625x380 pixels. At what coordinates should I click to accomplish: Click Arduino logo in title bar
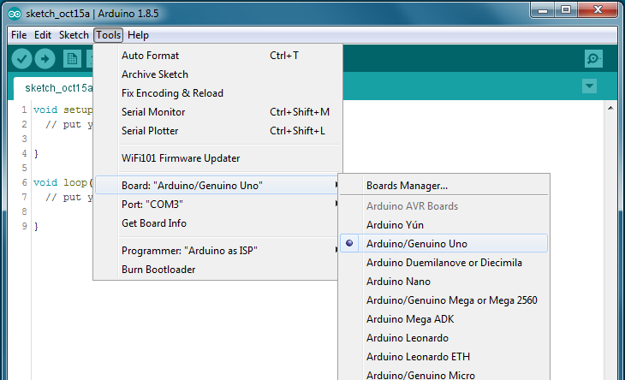click(15, 14)
